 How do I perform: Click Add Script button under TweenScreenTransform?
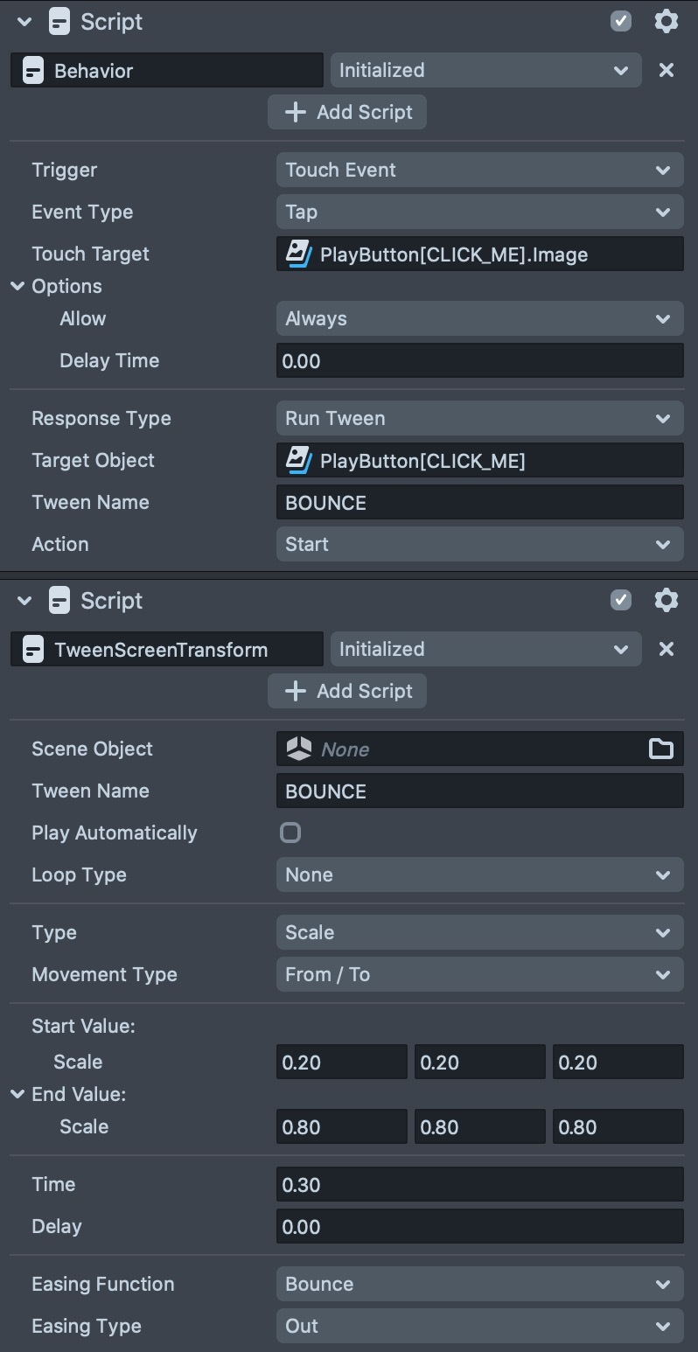[347, 691]
